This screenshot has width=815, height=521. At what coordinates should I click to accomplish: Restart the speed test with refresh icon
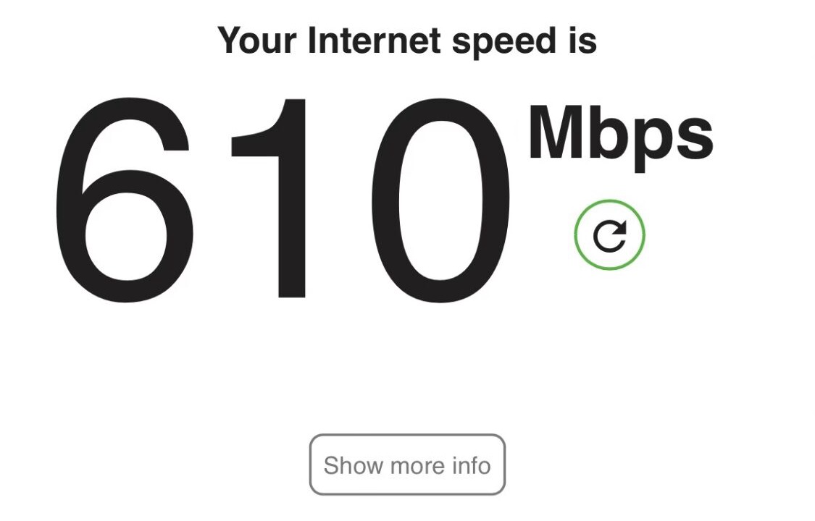coord(610,235)
